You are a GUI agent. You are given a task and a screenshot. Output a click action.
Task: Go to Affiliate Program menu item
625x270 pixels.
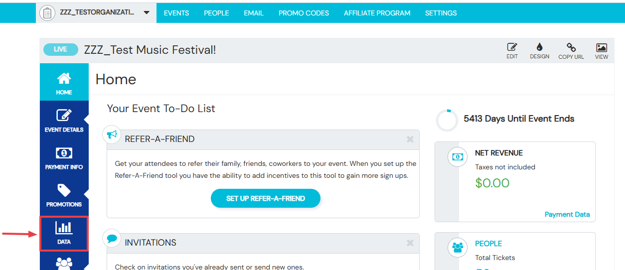coord(377,13)
